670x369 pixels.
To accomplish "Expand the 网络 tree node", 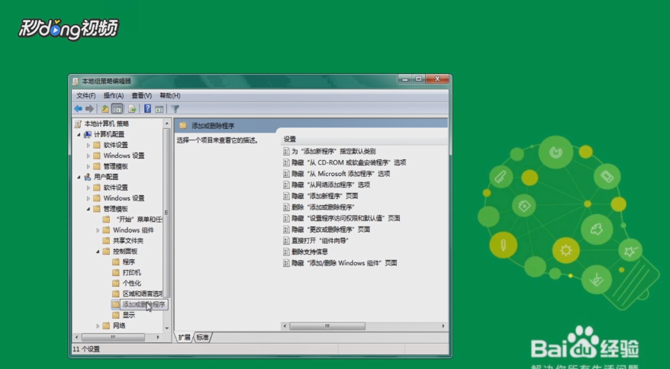I will coord(98,326).
